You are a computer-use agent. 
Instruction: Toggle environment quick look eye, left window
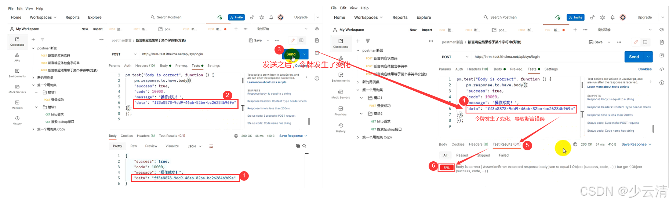(317, 29)
